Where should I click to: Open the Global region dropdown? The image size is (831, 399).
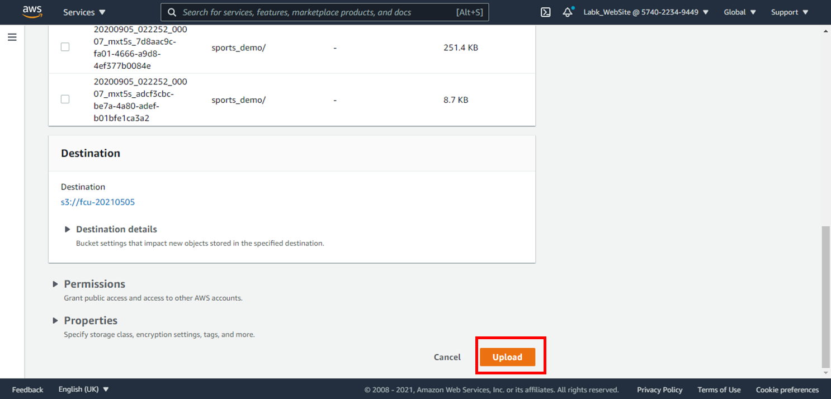739,12
